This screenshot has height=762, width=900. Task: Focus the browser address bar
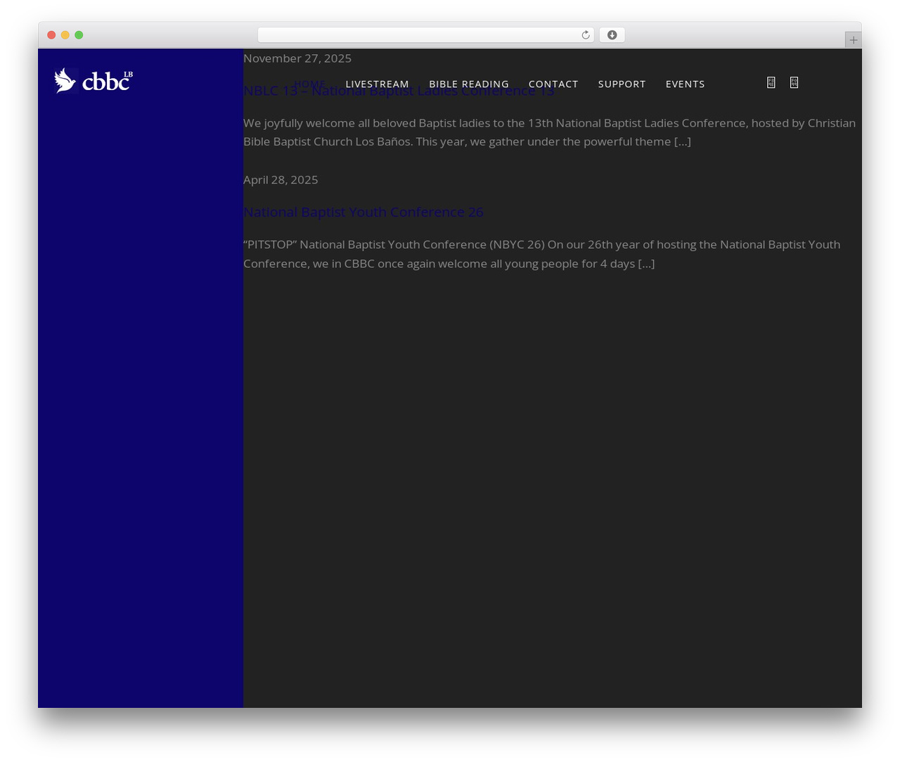tap(425, 35)
